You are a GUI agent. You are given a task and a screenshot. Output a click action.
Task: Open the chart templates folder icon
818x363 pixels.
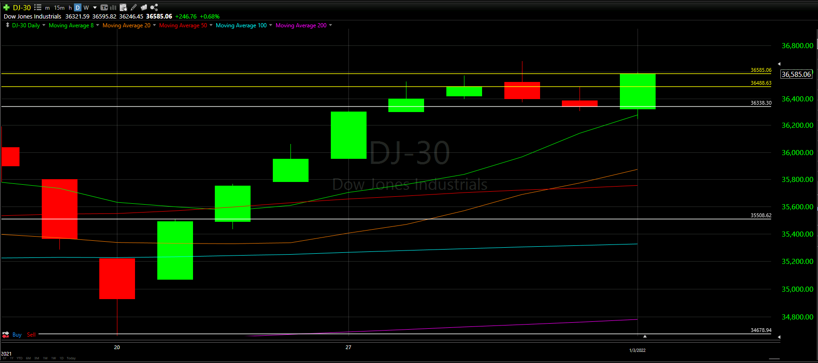[x=144, y=7]
